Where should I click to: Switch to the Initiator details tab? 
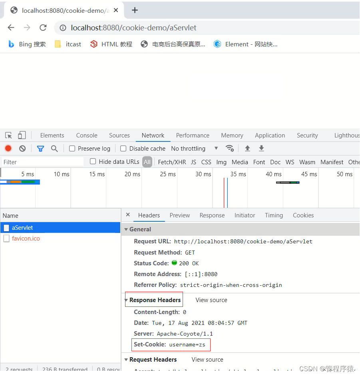(x=245, y=215)
